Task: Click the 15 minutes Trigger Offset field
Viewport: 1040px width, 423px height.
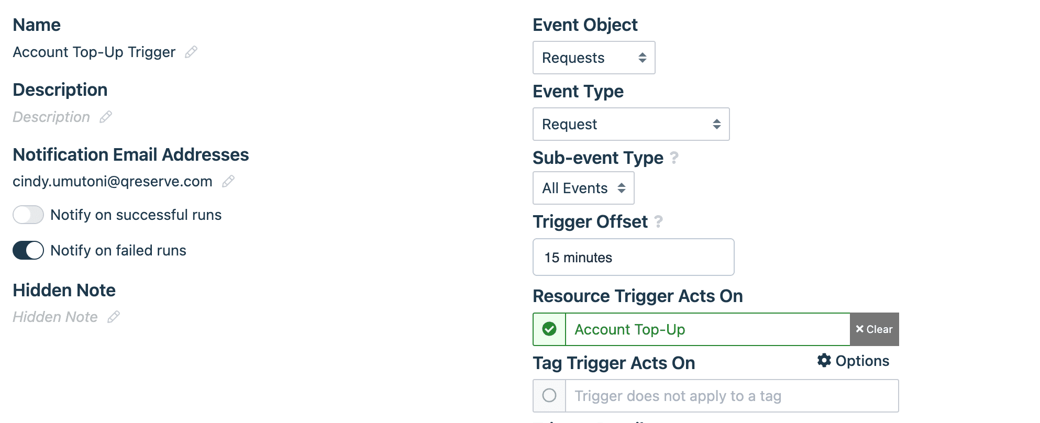Action: [633, 257]
